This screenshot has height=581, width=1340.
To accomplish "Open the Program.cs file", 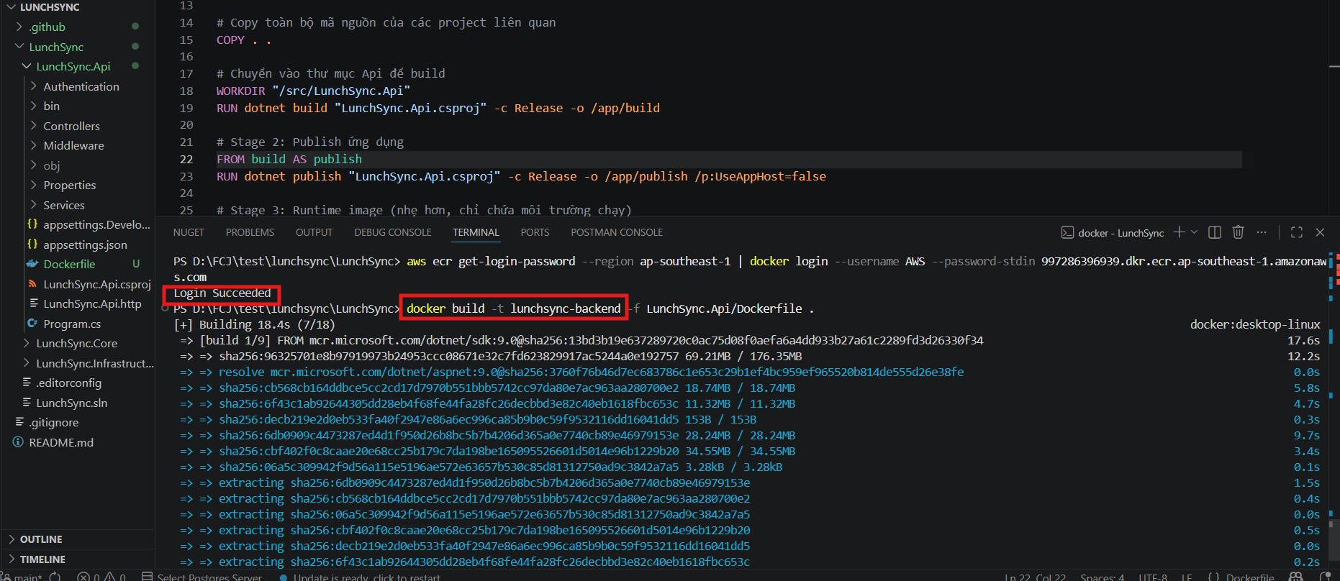I will click(x=72, y=324).
